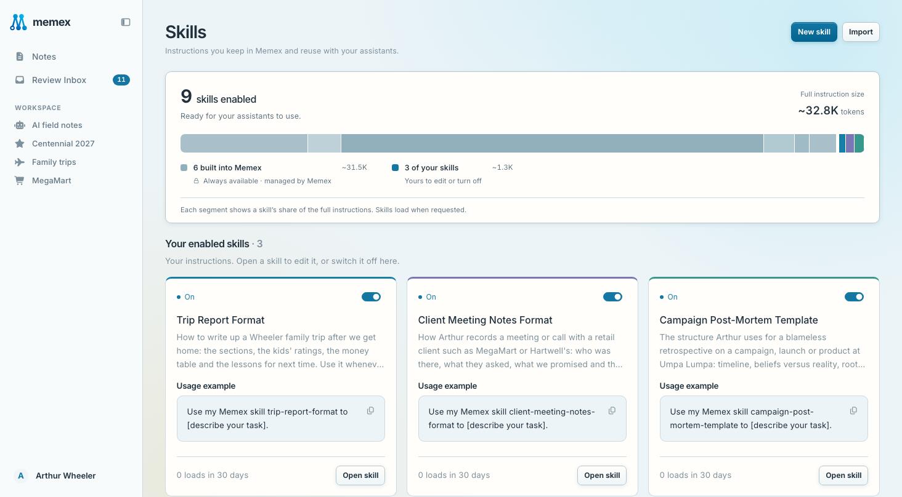This screenshot has width=902, height=497.
Task: Click the green segment ending the size bar
Action: click(859, 143)
